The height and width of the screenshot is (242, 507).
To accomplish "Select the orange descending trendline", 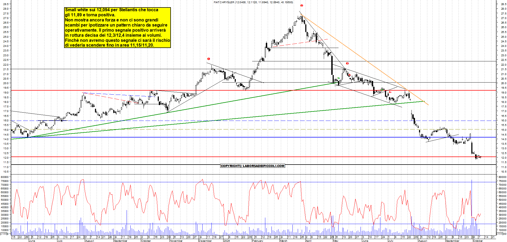I will pos(365,59).
